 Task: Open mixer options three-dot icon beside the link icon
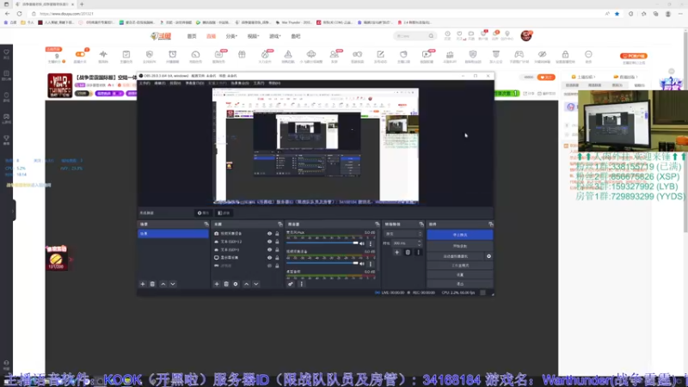[302, 284]
